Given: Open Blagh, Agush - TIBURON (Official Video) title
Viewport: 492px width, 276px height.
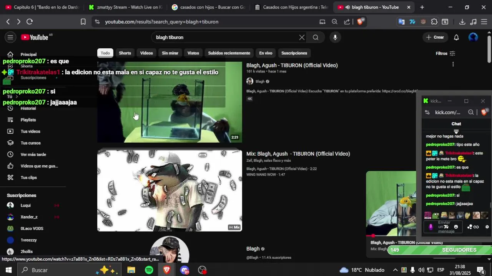Looking at the screenshot, I should pos(292,65).
